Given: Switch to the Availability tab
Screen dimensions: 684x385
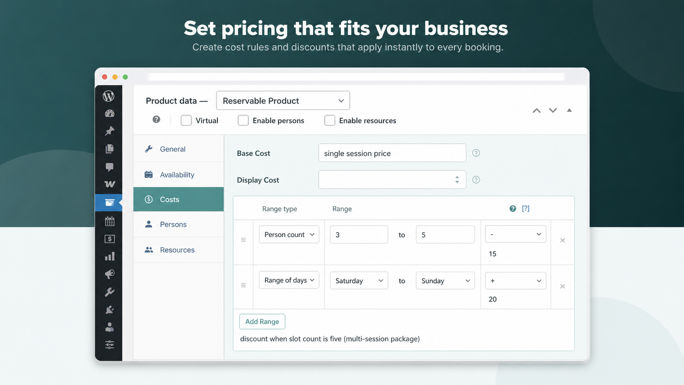Looking at the screenshot, I should point(179,175).
